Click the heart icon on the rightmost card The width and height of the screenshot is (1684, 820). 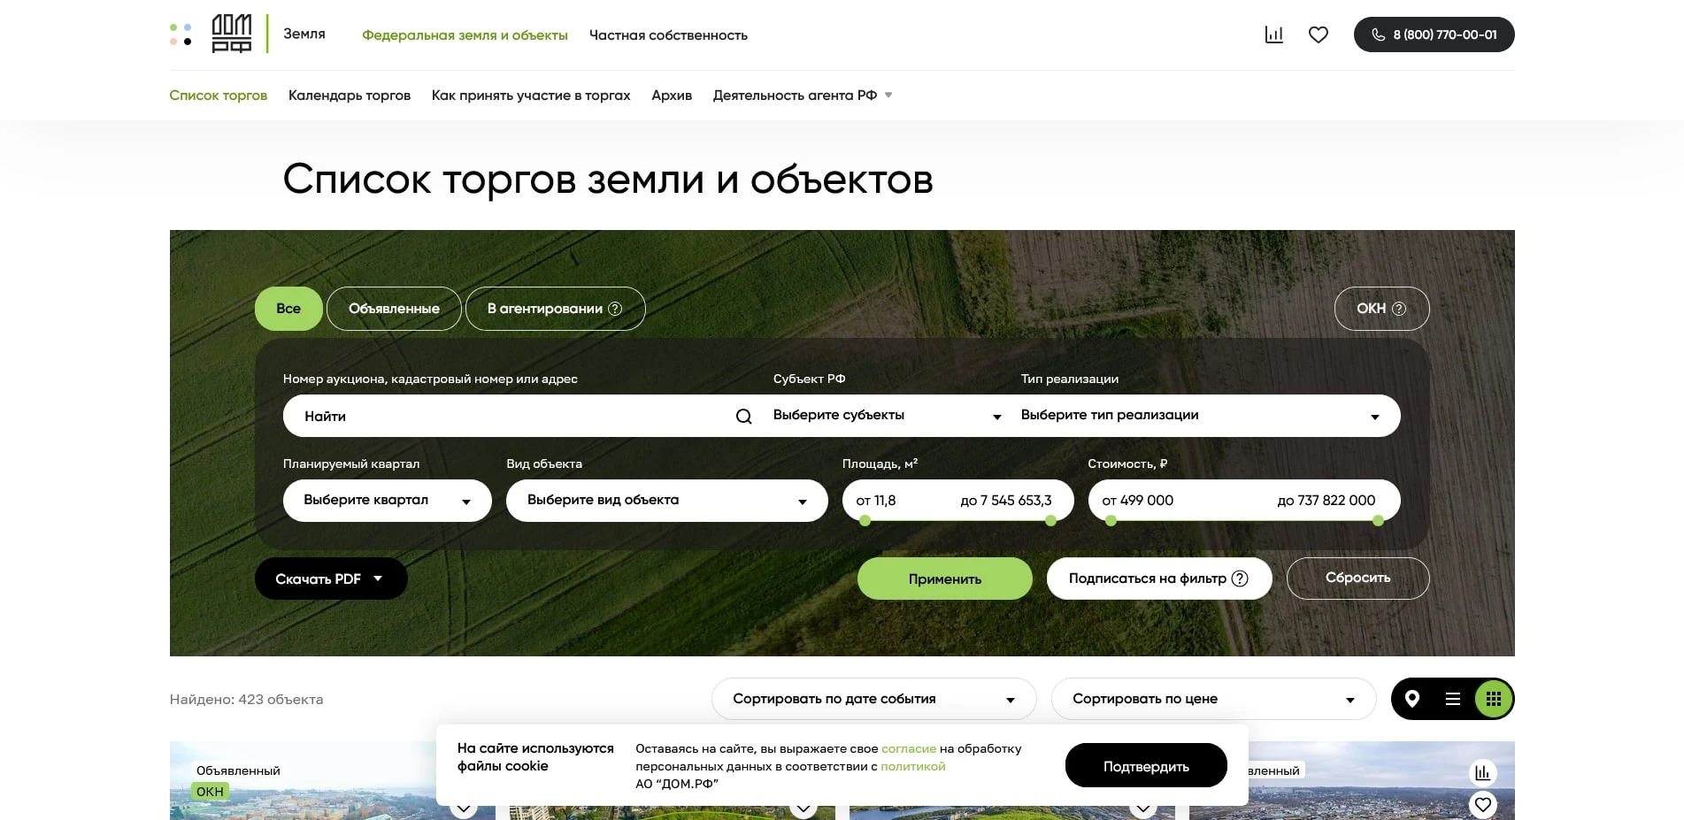coord(1483,804)
